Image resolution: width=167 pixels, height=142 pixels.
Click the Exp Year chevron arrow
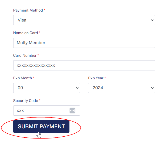point(152,88)
